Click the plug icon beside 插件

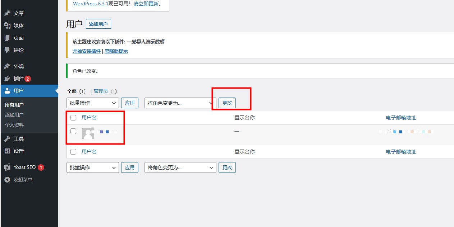[x=7, y=79]
